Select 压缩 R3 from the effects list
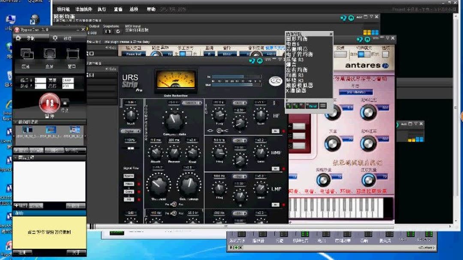 (296, 59)
